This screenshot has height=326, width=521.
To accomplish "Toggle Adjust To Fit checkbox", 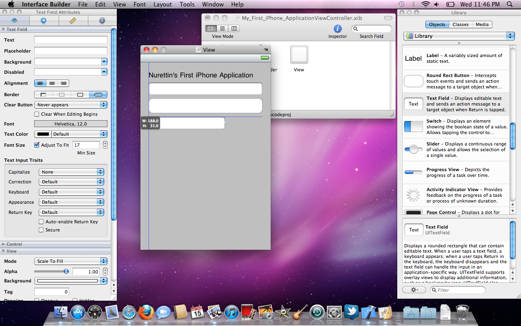I will point(37,145).
